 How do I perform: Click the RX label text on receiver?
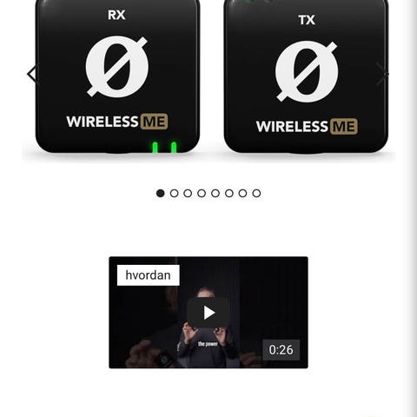coord(116,15)
